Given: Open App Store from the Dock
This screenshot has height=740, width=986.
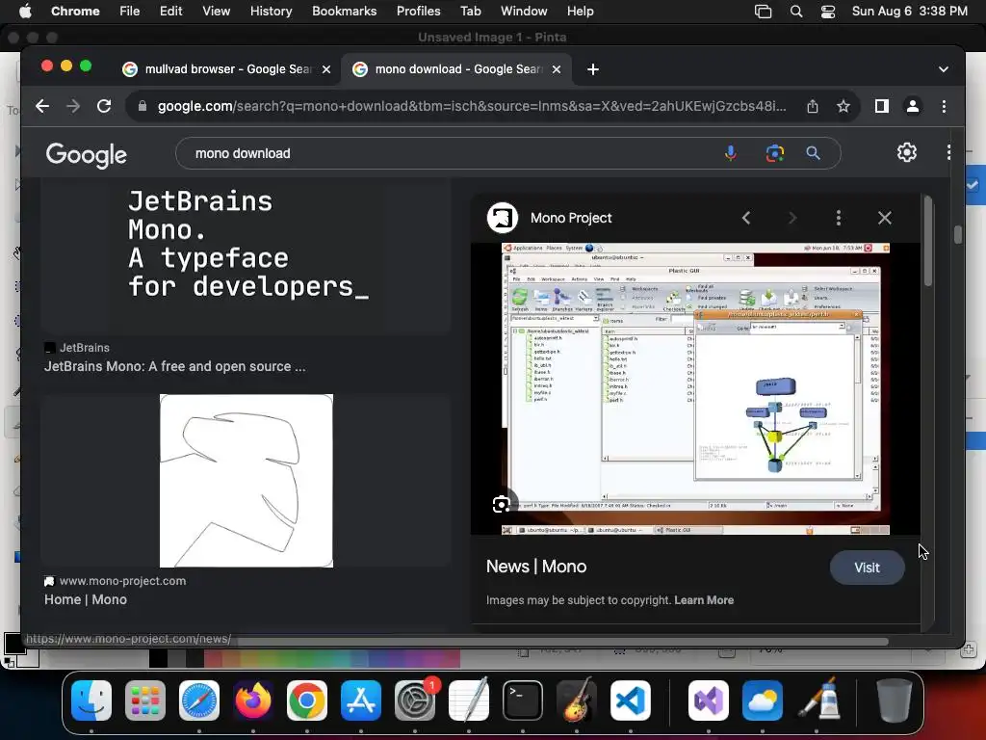Looking at the screenshot, I should pos(361,700).
